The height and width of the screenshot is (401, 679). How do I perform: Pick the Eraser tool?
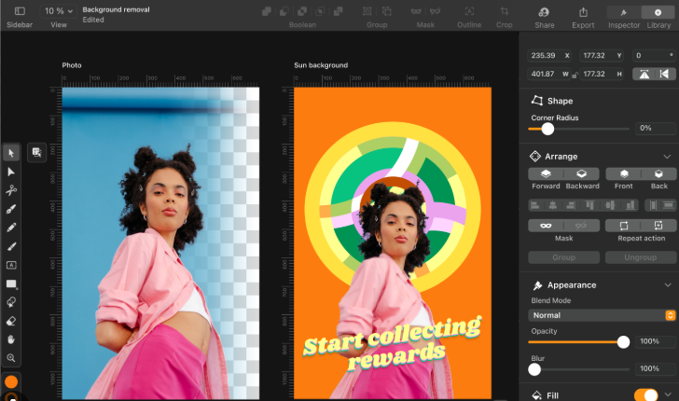[11, 321]
